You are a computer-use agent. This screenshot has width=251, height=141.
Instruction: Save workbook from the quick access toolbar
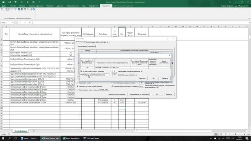click(9, 2)
